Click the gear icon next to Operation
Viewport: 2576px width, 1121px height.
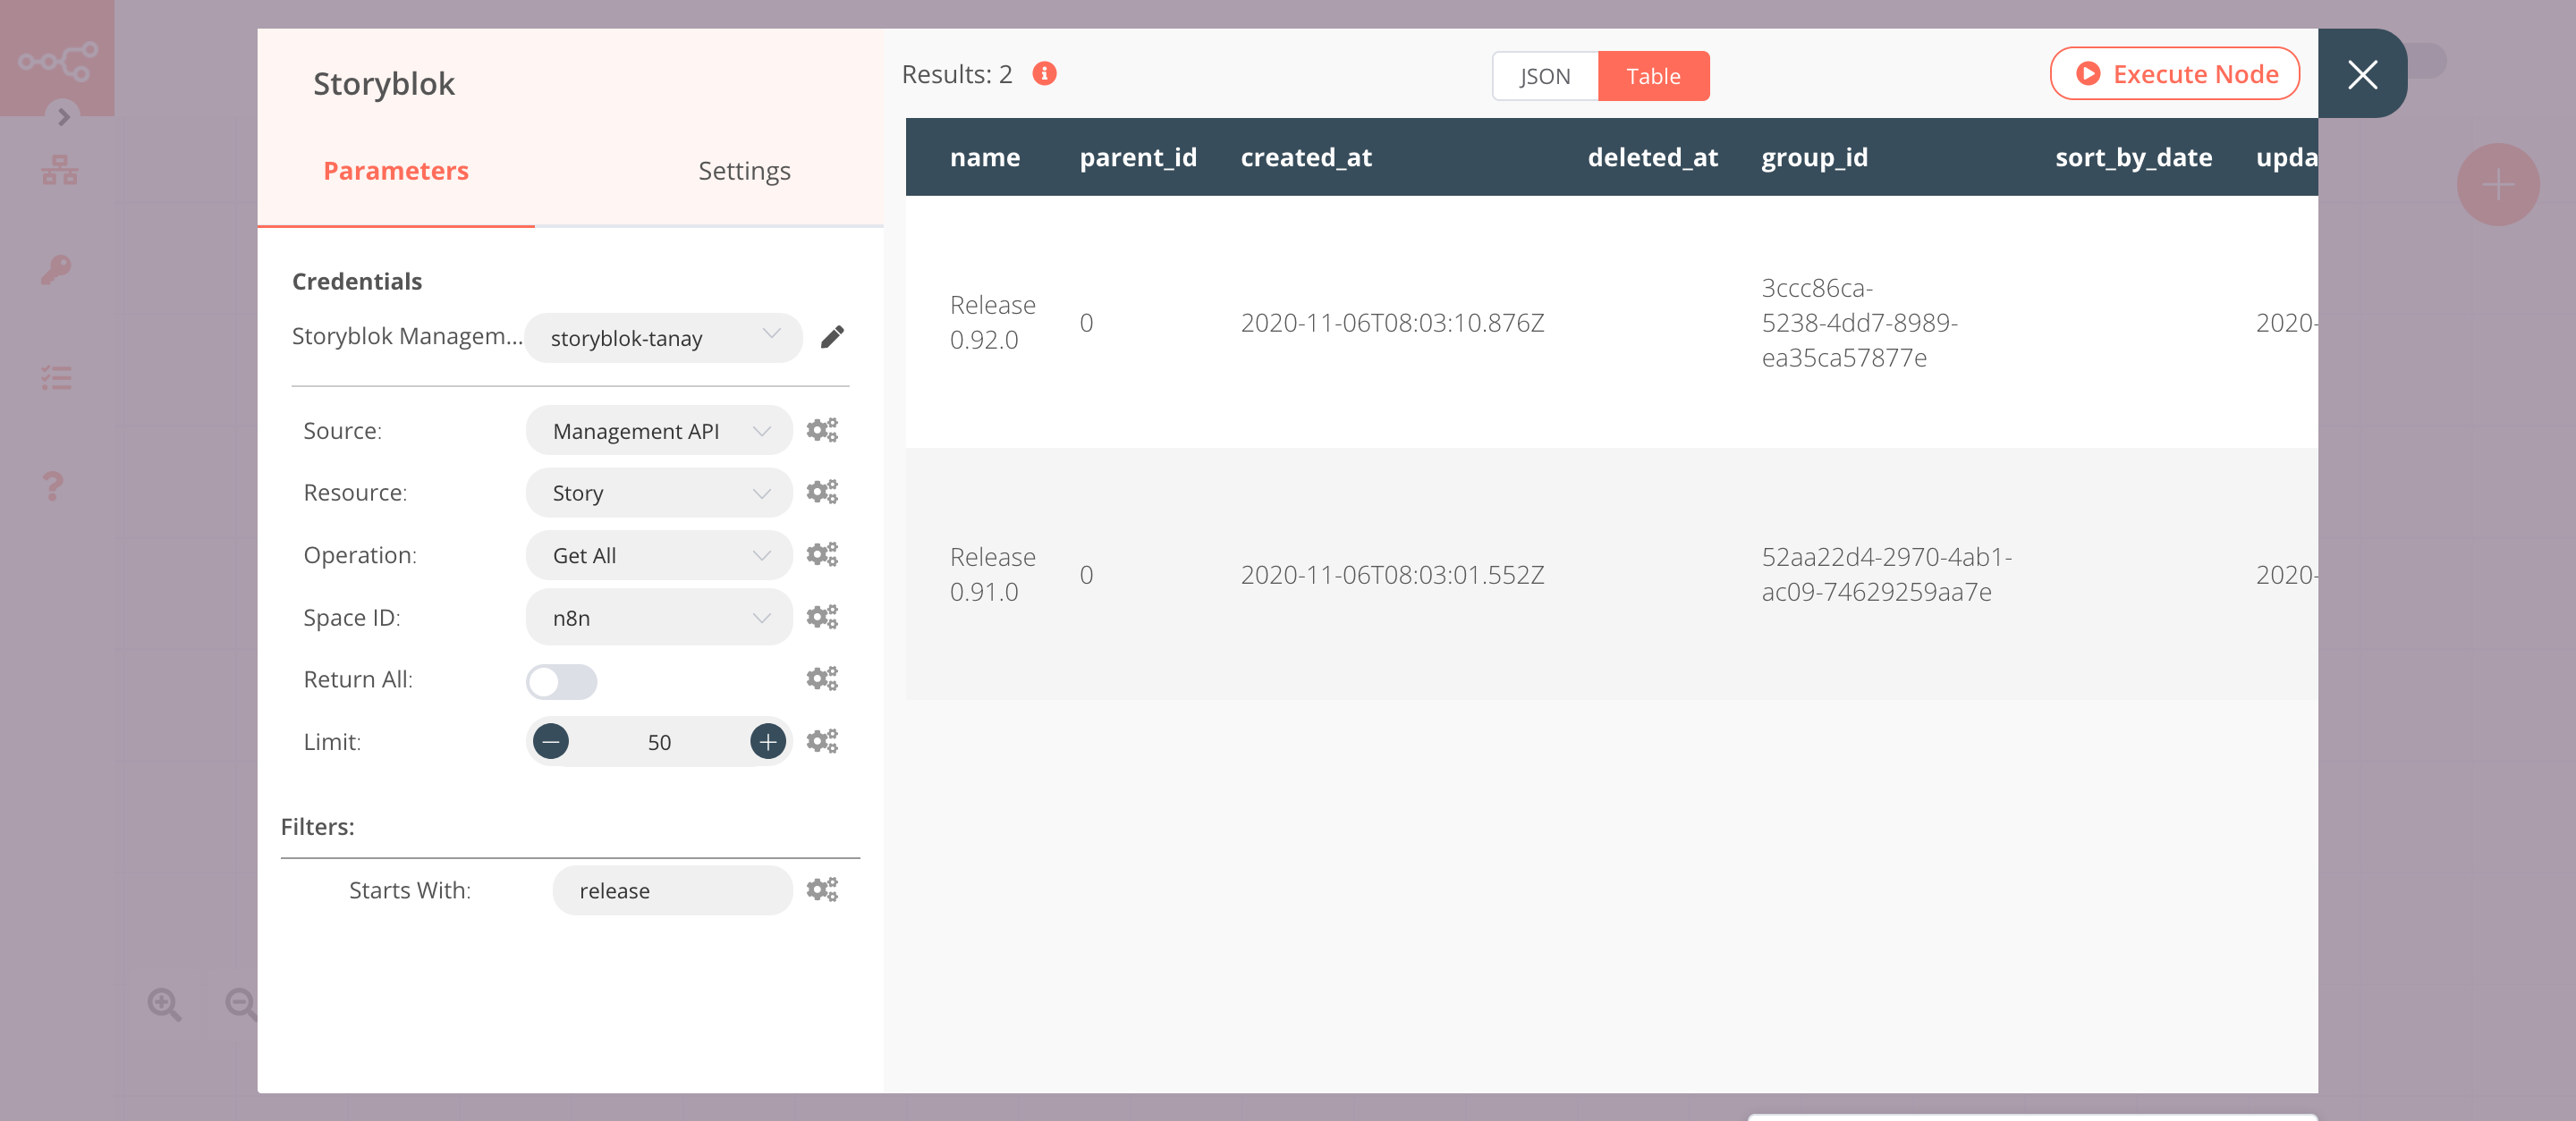point(821,553)
